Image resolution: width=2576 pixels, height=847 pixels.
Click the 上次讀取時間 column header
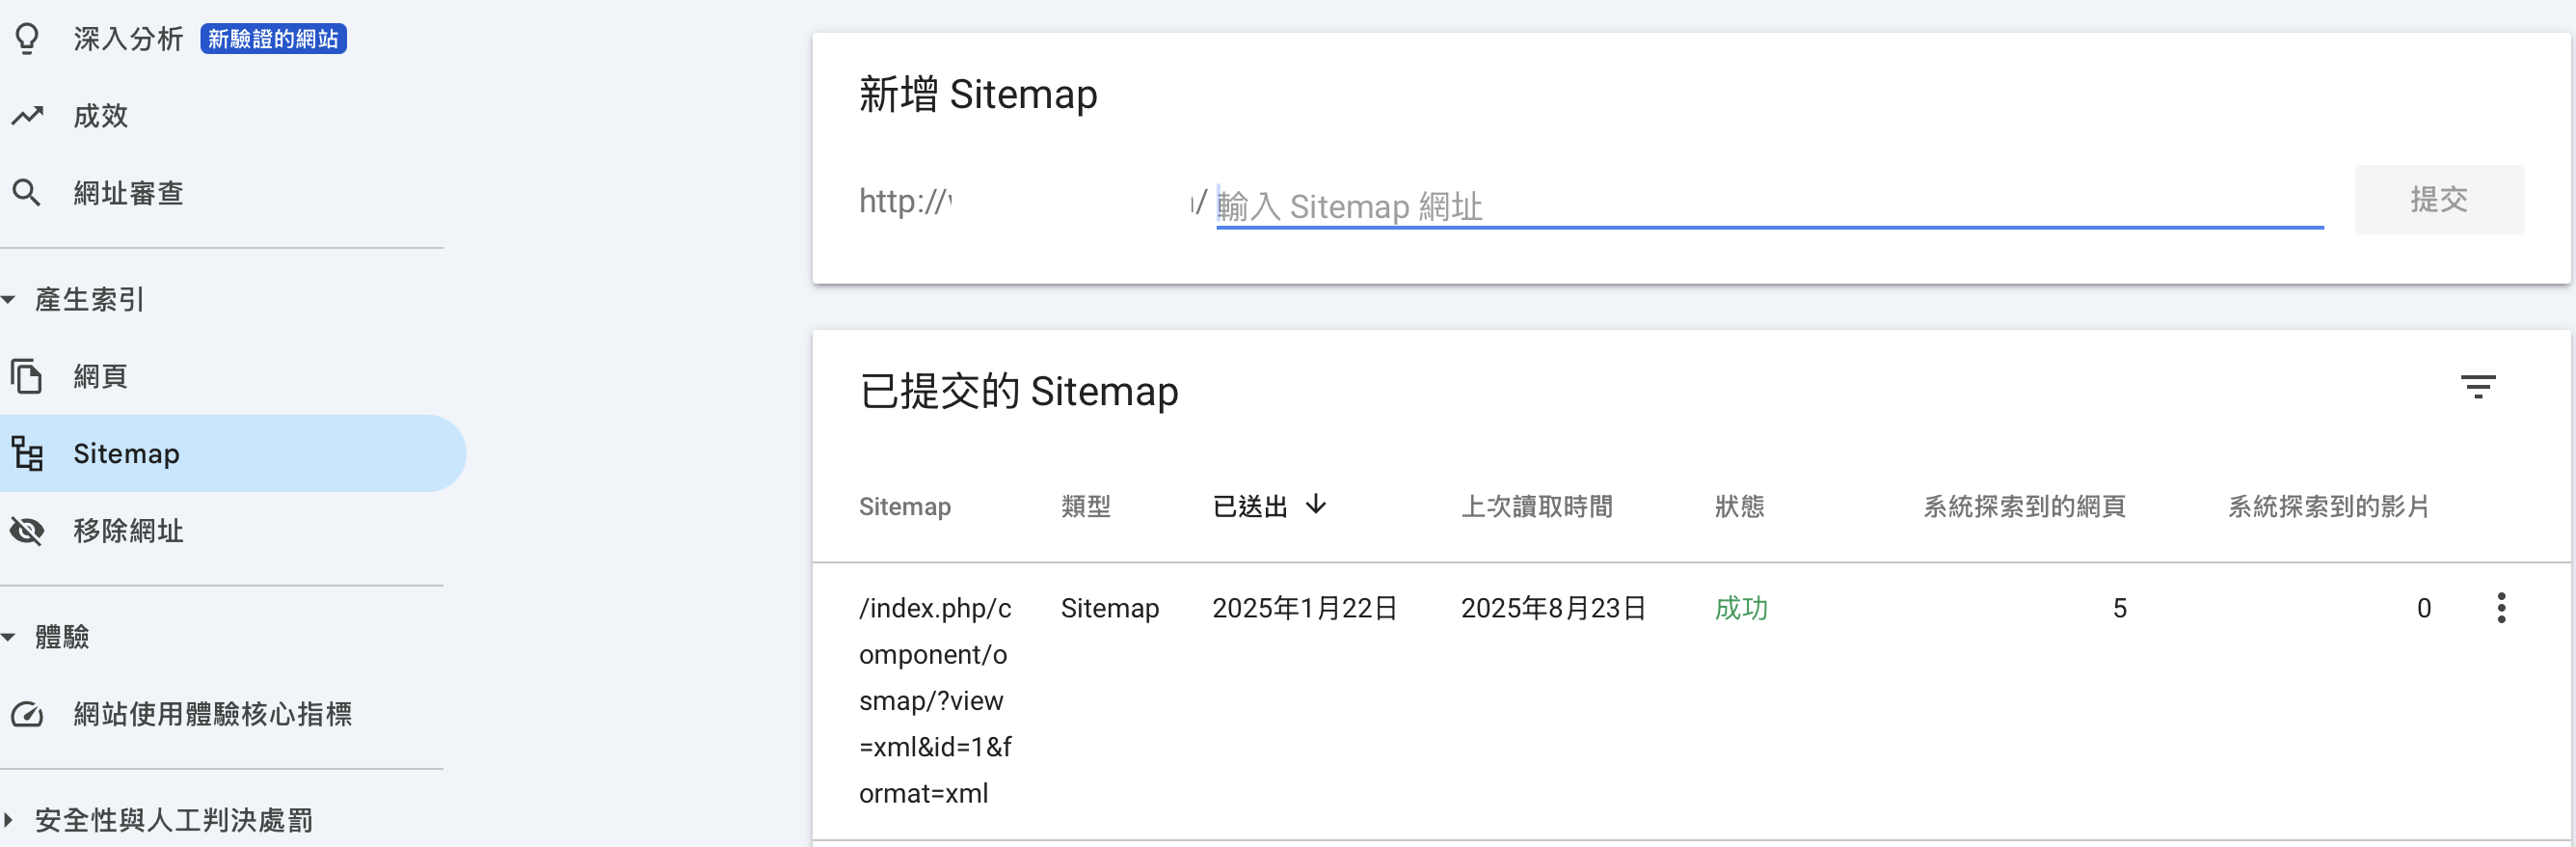[x=1536, y=506]
